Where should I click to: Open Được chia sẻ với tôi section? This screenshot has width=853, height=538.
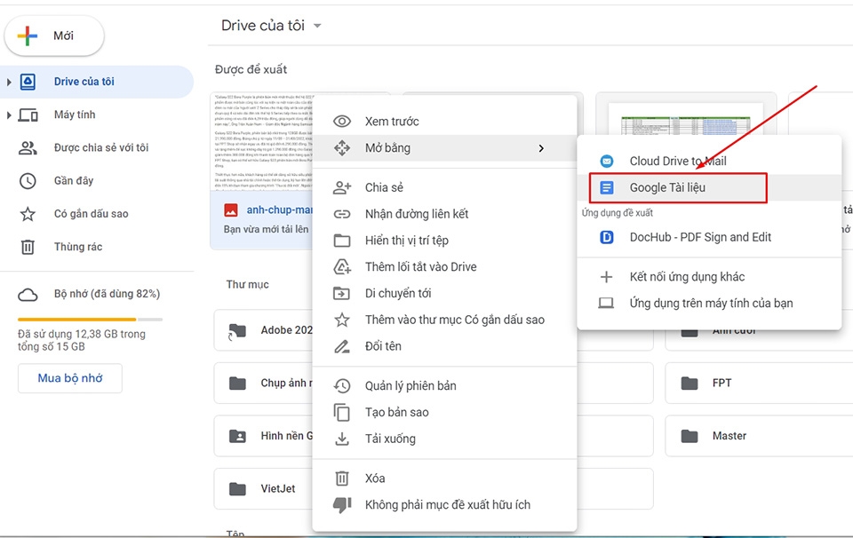point(97,147)
